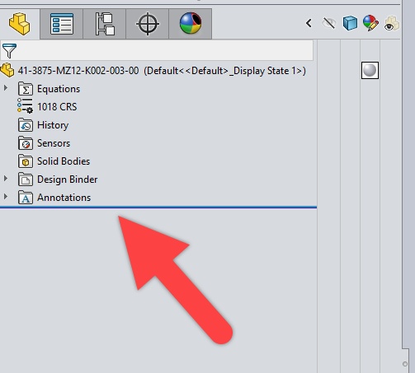
Task: Click the Transparency column icon
Action: (x=391, y=23)
